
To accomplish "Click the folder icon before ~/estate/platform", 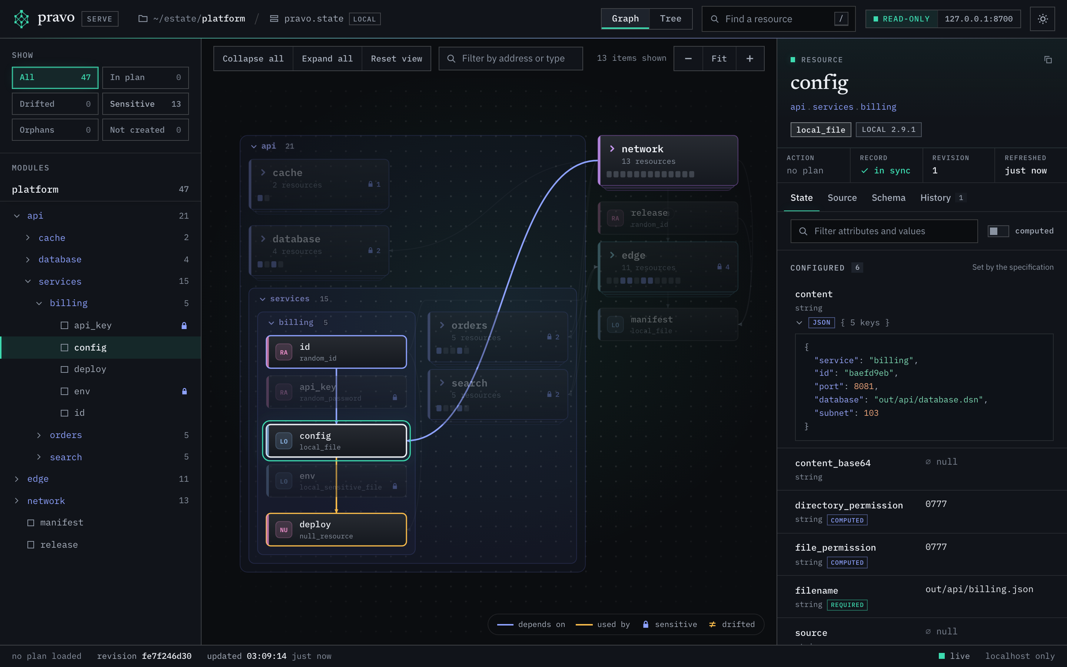I will pyautogui.click(x=143, y=19).
